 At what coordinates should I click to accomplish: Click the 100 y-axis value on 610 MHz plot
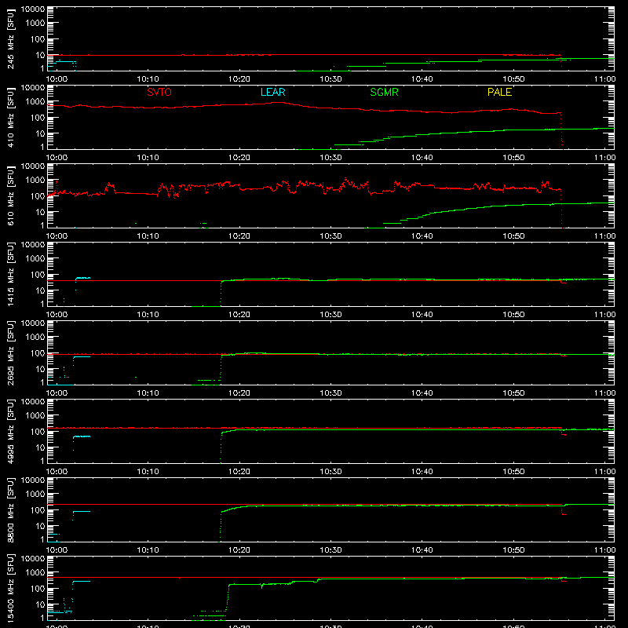38,196
